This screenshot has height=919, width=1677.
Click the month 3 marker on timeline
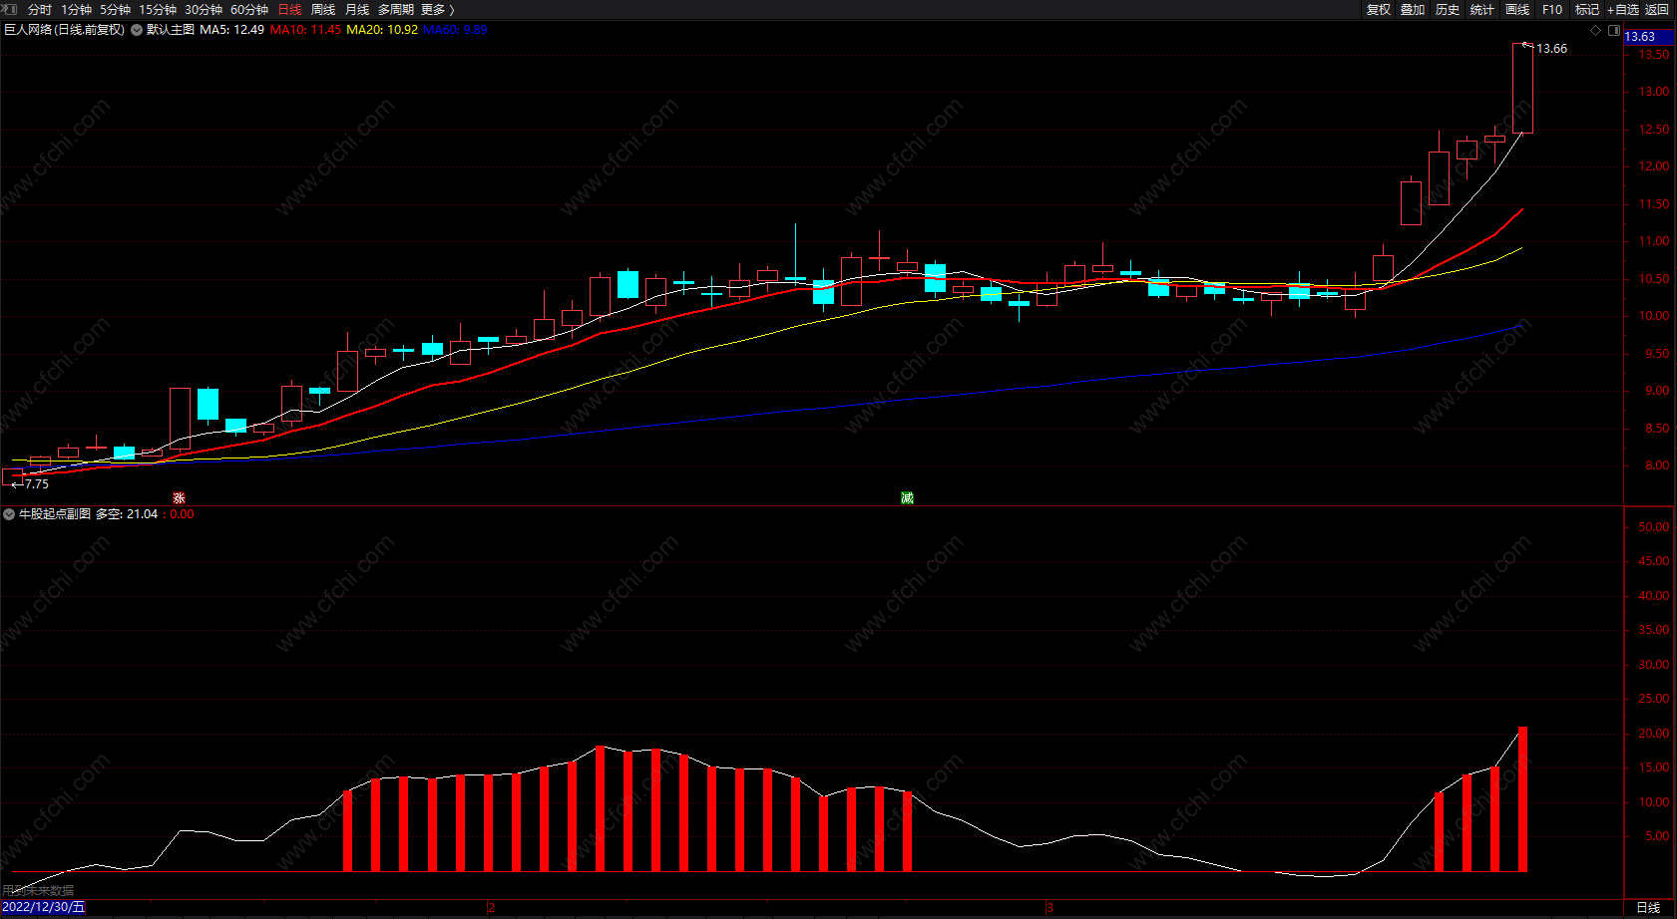(1049, 907)
